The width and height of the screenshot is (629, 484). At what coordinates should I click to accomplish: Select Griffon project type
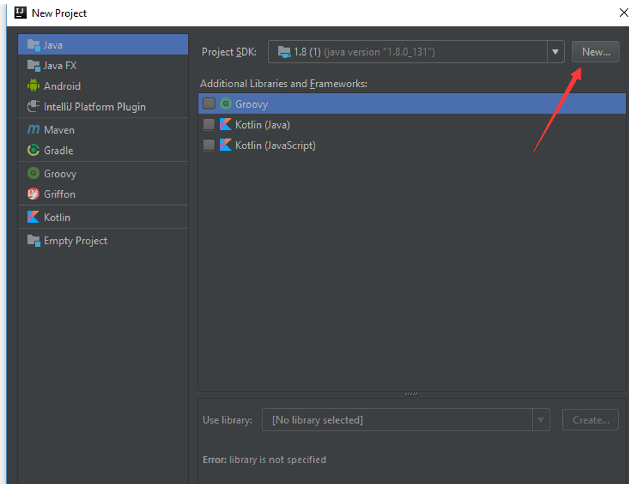103,194
